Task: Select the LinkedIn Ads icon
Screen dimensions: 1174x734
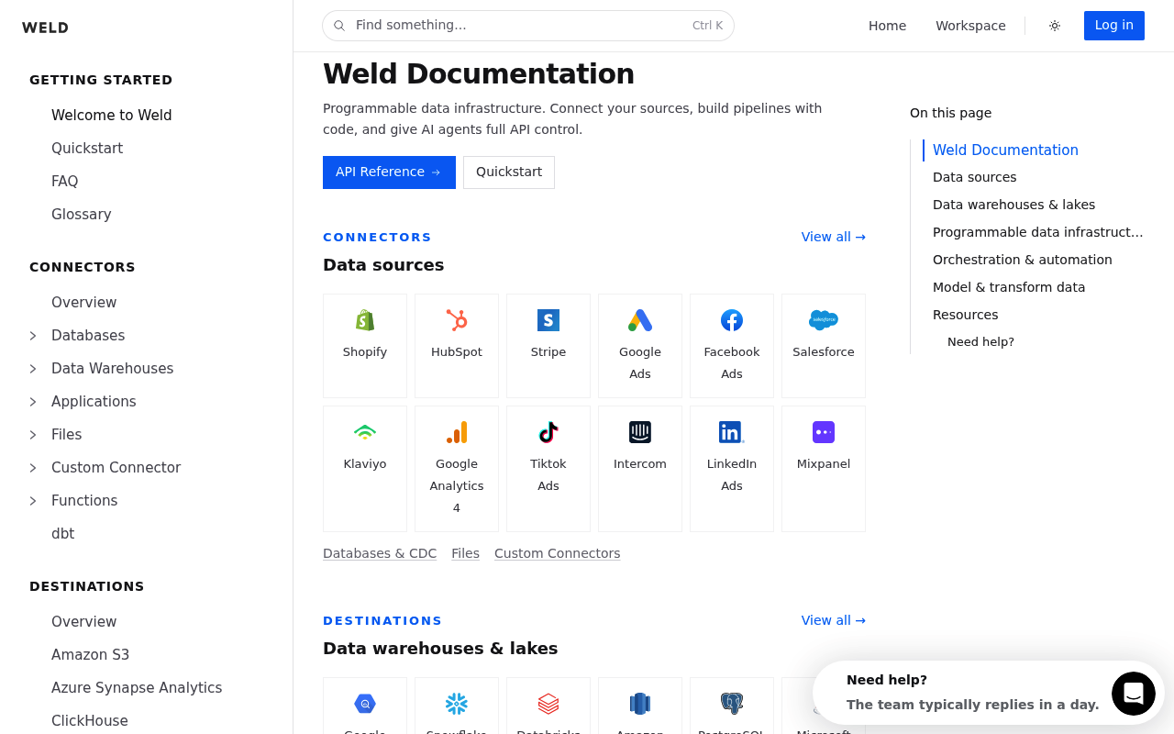Action: tap(732, 432)
